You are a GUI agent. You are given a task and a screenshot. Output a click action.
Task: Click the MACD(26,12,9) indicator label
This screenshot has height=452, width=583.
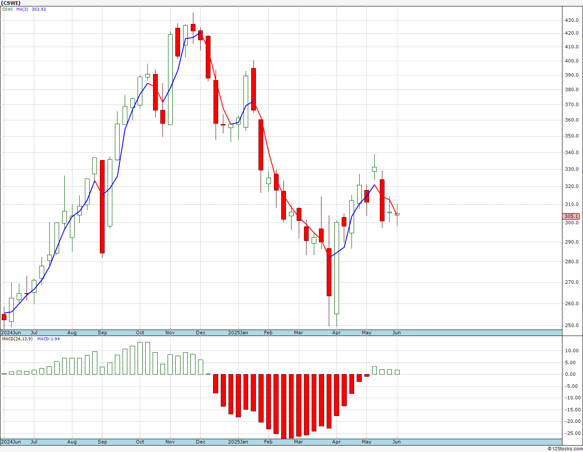tap(17, 339)
